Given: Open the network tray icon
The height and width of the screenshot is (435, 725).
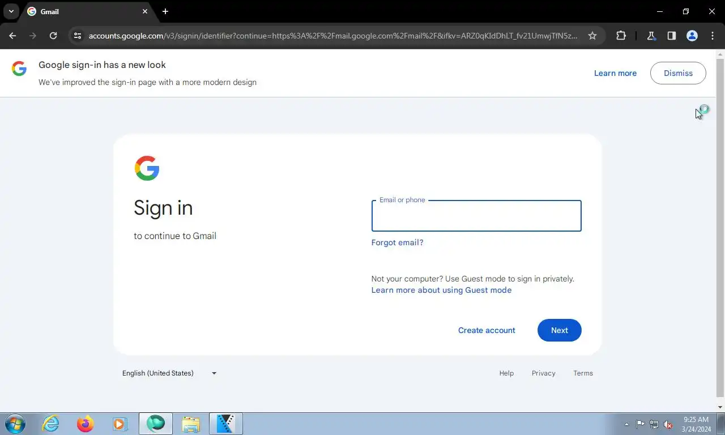Looking at the screenshot, I should pyautogui.click(x=654, y=424).
